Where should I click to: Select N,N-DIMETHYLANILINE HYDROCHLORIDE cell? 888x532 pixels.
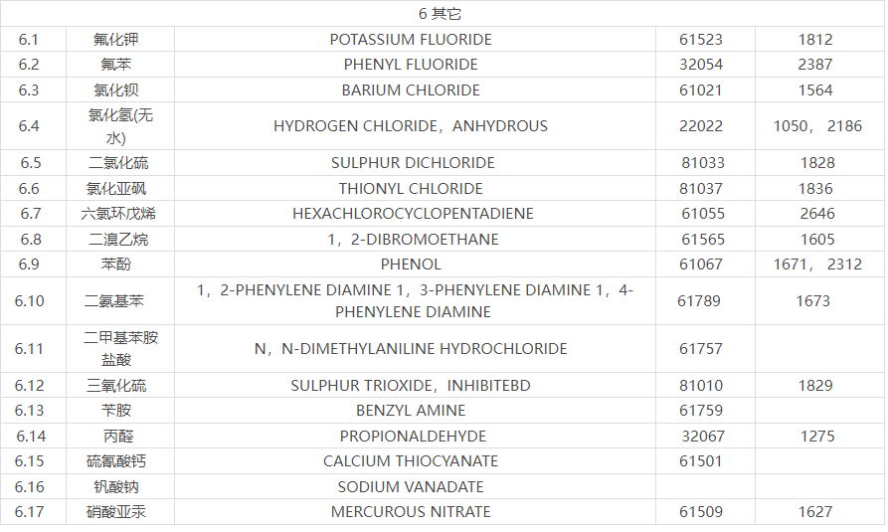pyautogui.click(x=411, y=349)
